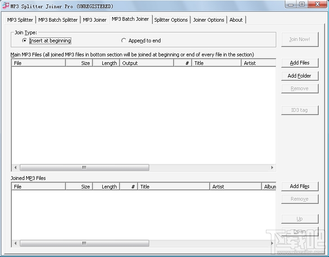Maximize the MP3 Splitter Joiner Pro window

302,4
